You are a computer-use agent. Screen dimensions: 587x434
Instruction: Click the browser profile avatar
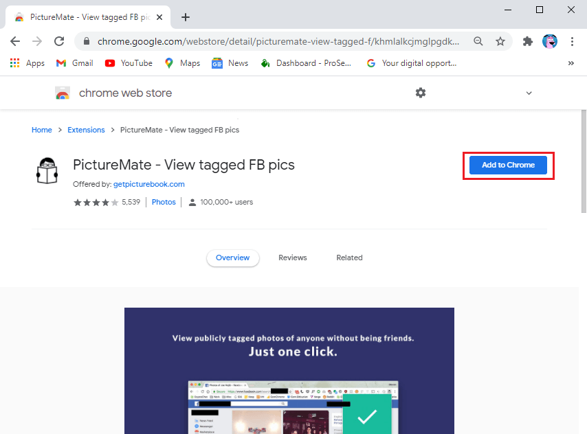[x=550, y=41]
